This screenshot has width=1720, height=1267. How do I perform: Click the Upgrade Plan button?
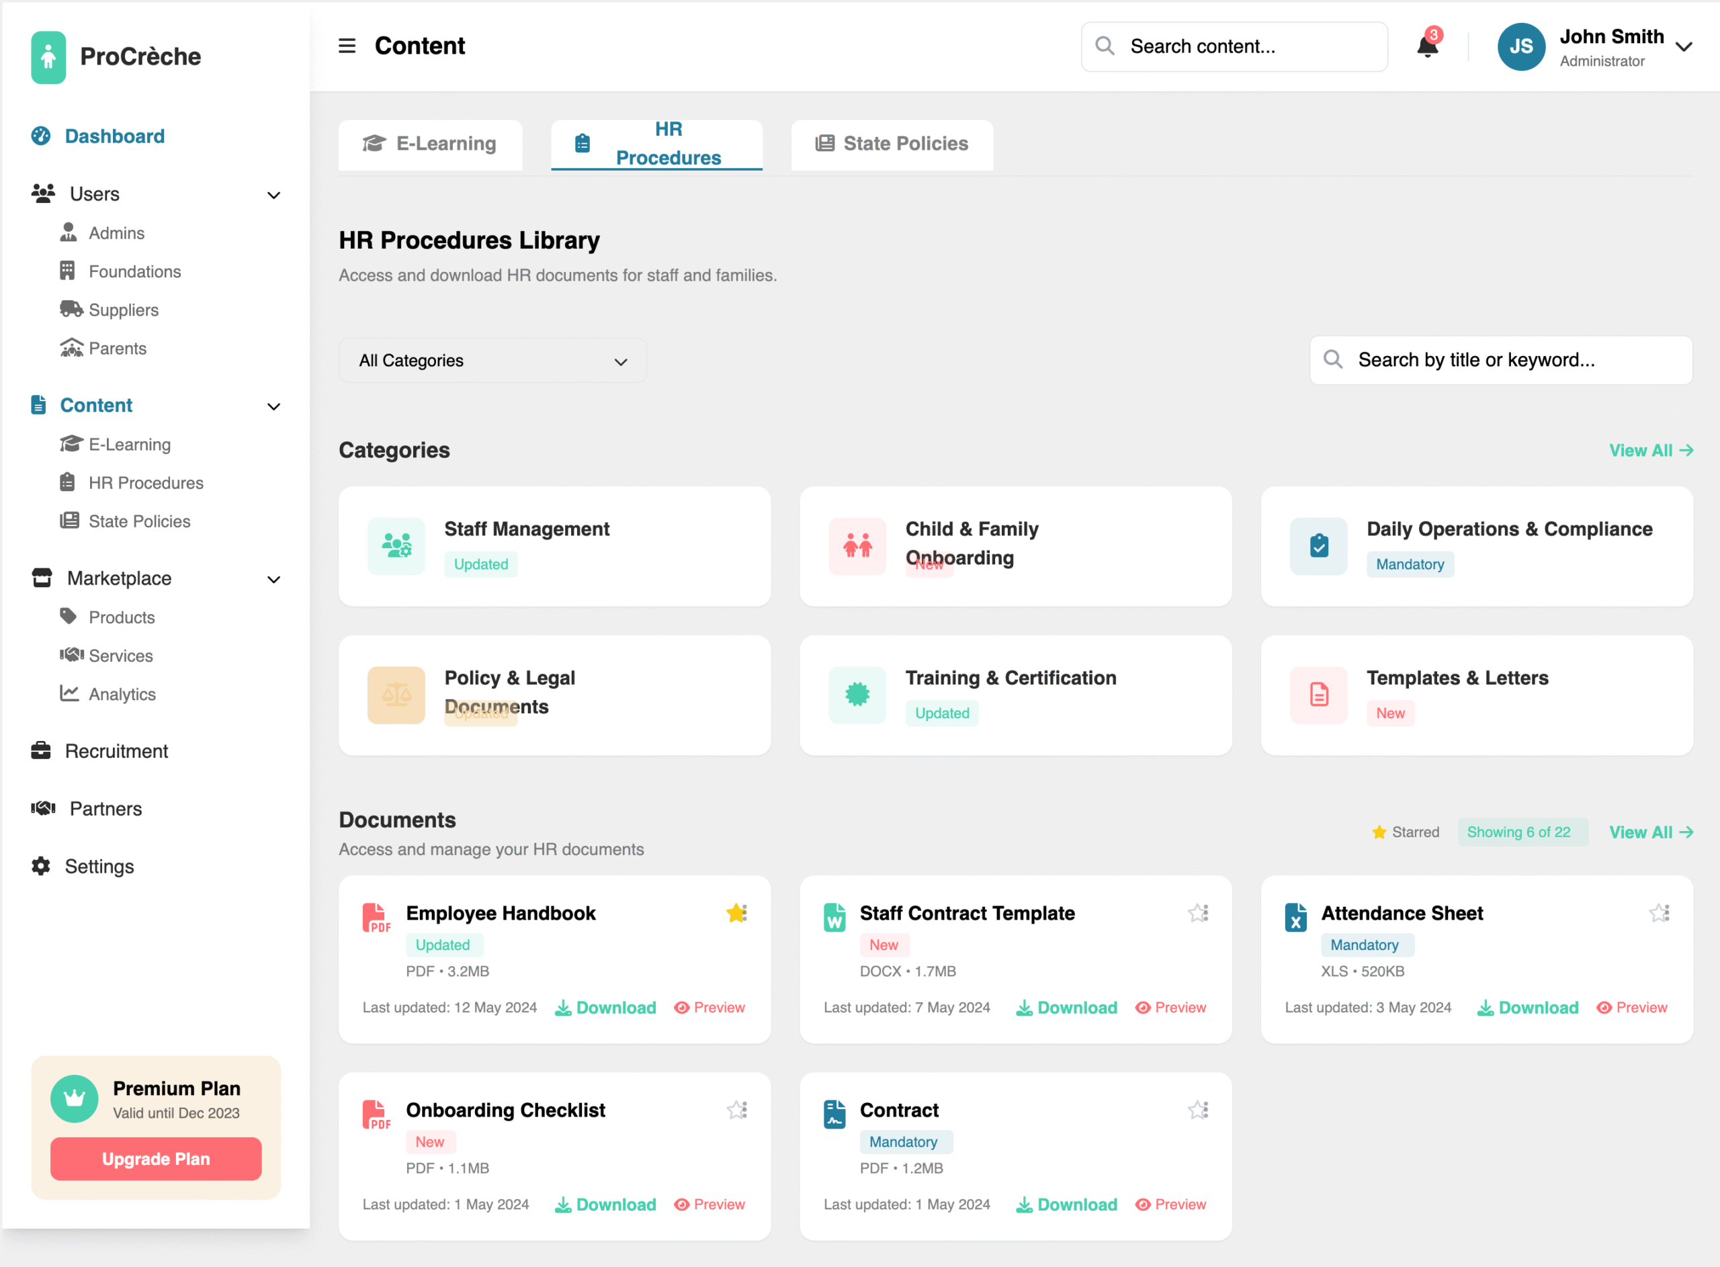coord(156,1158)
